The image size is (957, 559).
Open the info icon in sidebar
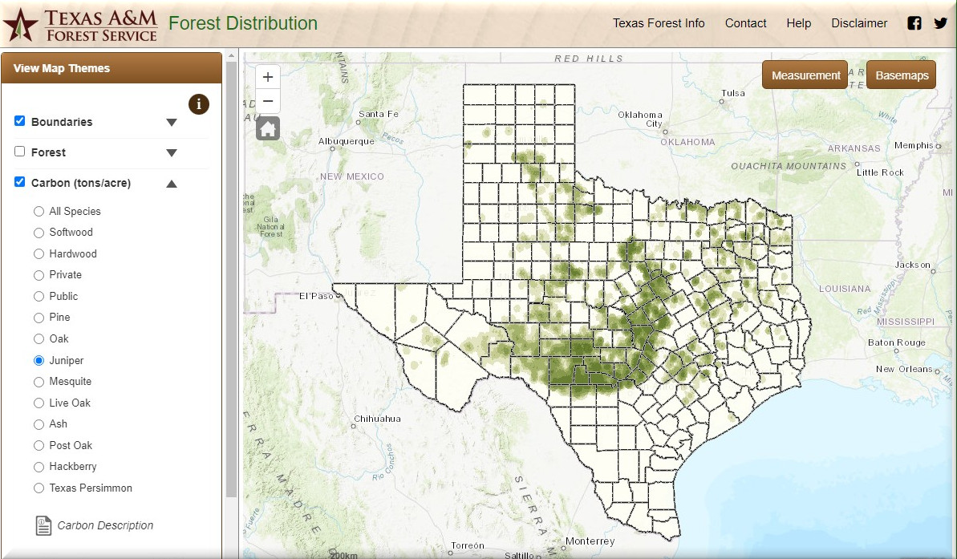click(x=199, y=103)
